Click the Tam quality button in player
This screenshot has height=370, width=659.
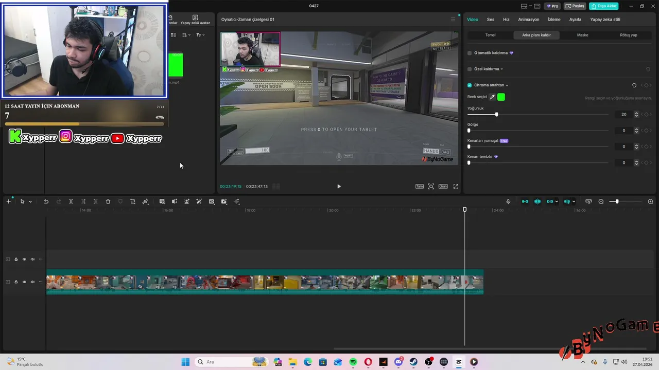[x=420, y=187]
